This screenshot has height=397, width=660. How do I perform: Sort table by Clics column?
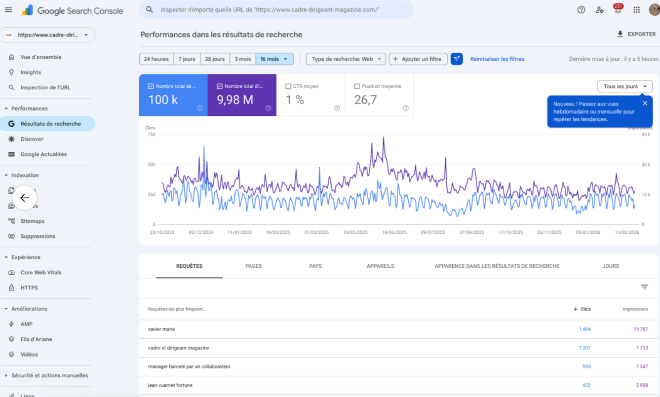click(582, 309)
